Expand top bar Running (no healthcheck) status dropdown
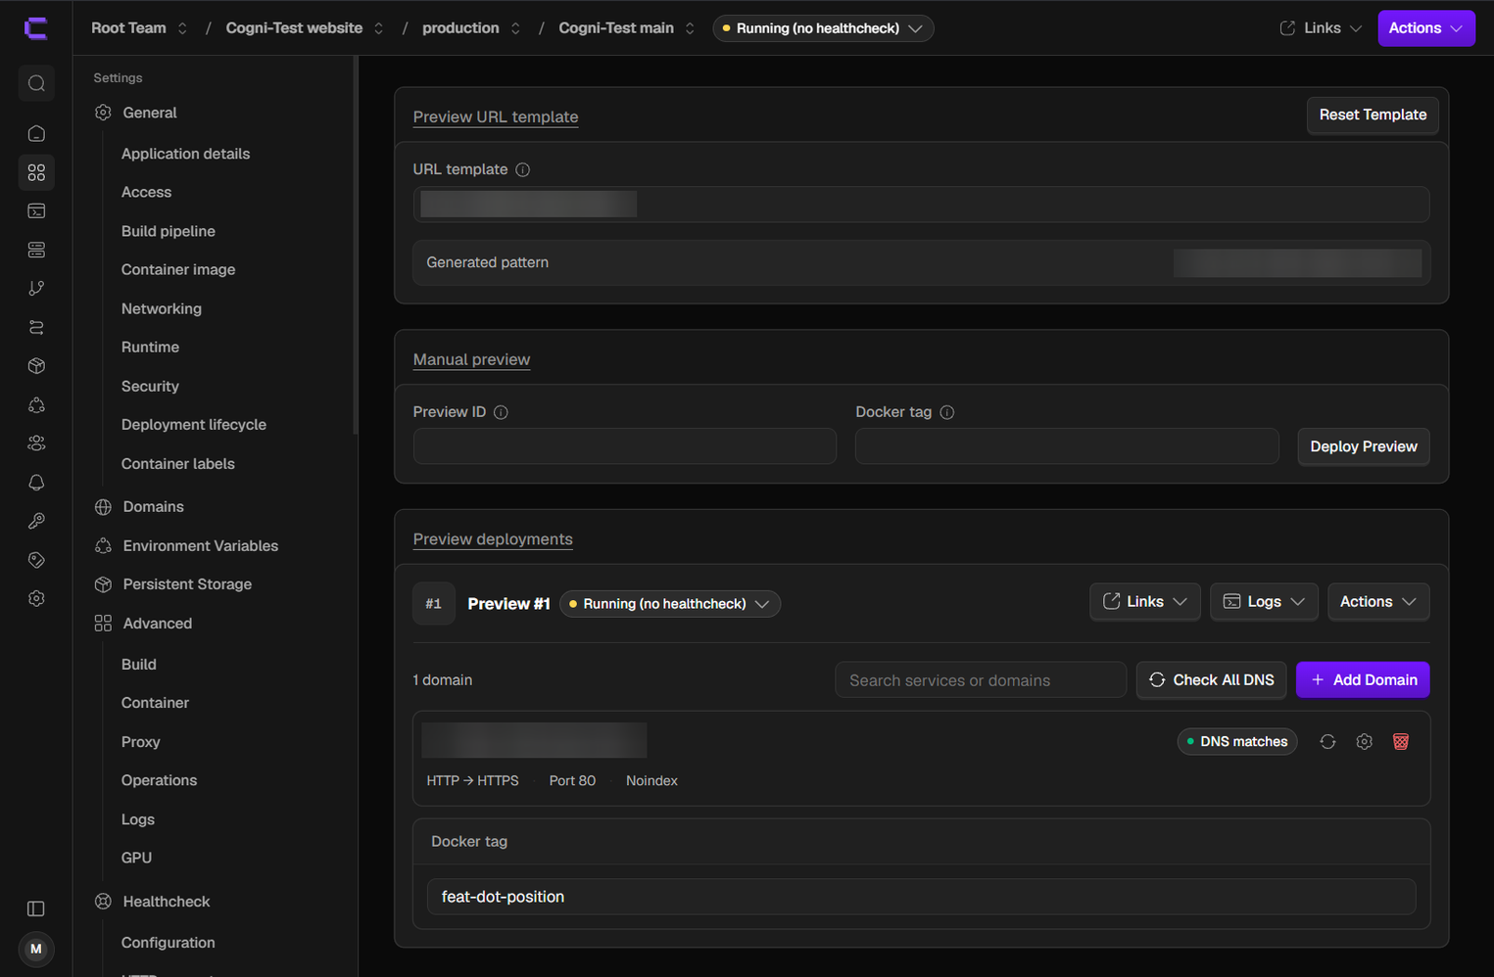1494x977 pixels. (823, 28)
